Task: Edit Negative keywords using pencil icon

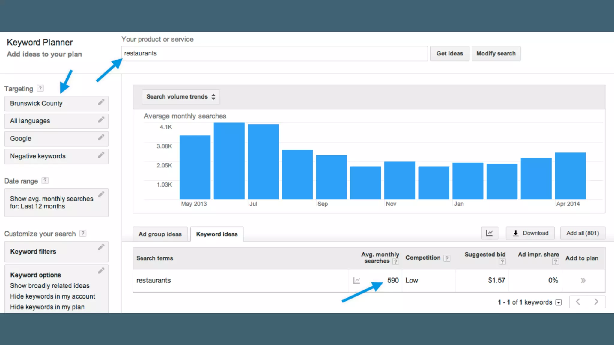Action: pyautogui.click(x=101, y=155)
